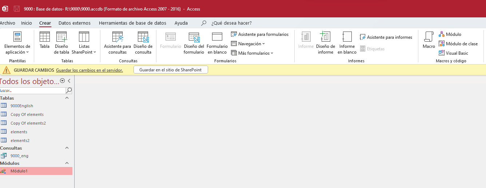Expand the Más formularios menu
Viewport: 486px width, 188px height.
[252, 53]
